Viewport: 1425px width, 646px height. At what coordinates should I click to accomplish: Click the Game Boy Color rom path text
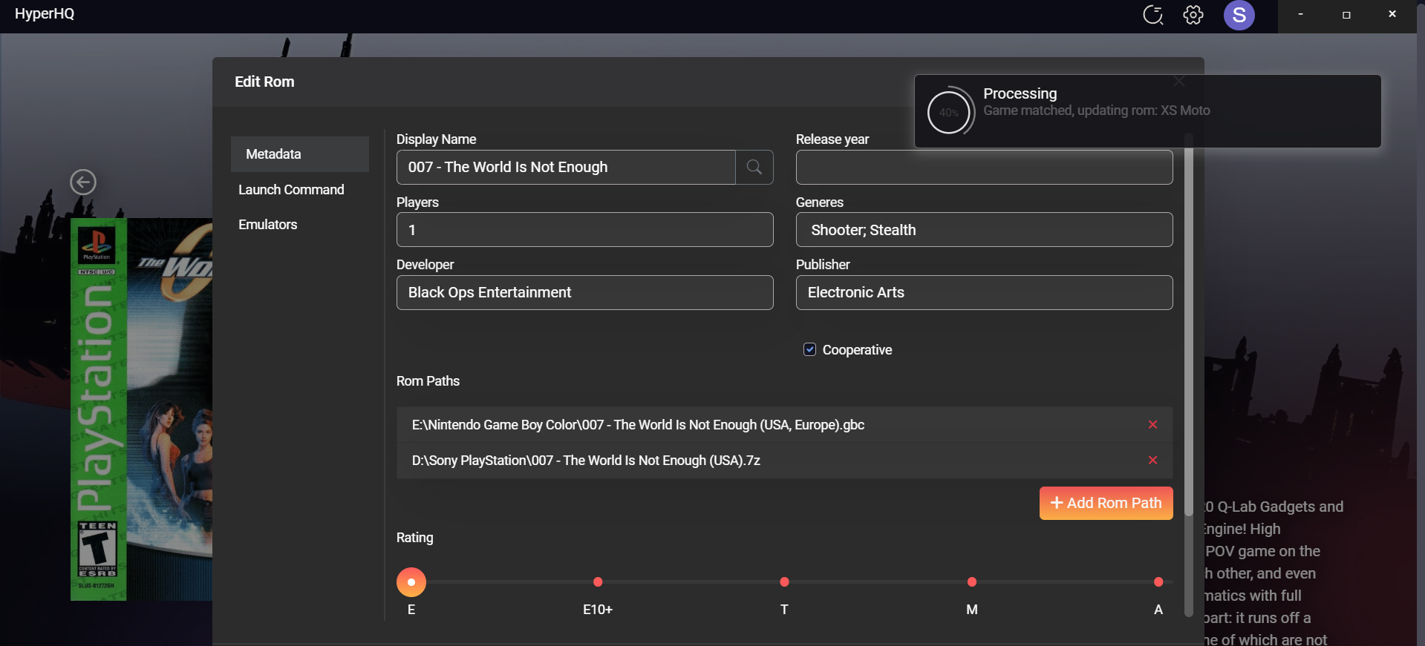638,425
